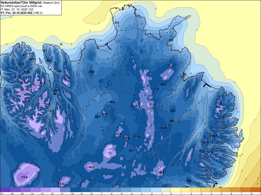Click the -10.6 temperature value

[163, 84]
